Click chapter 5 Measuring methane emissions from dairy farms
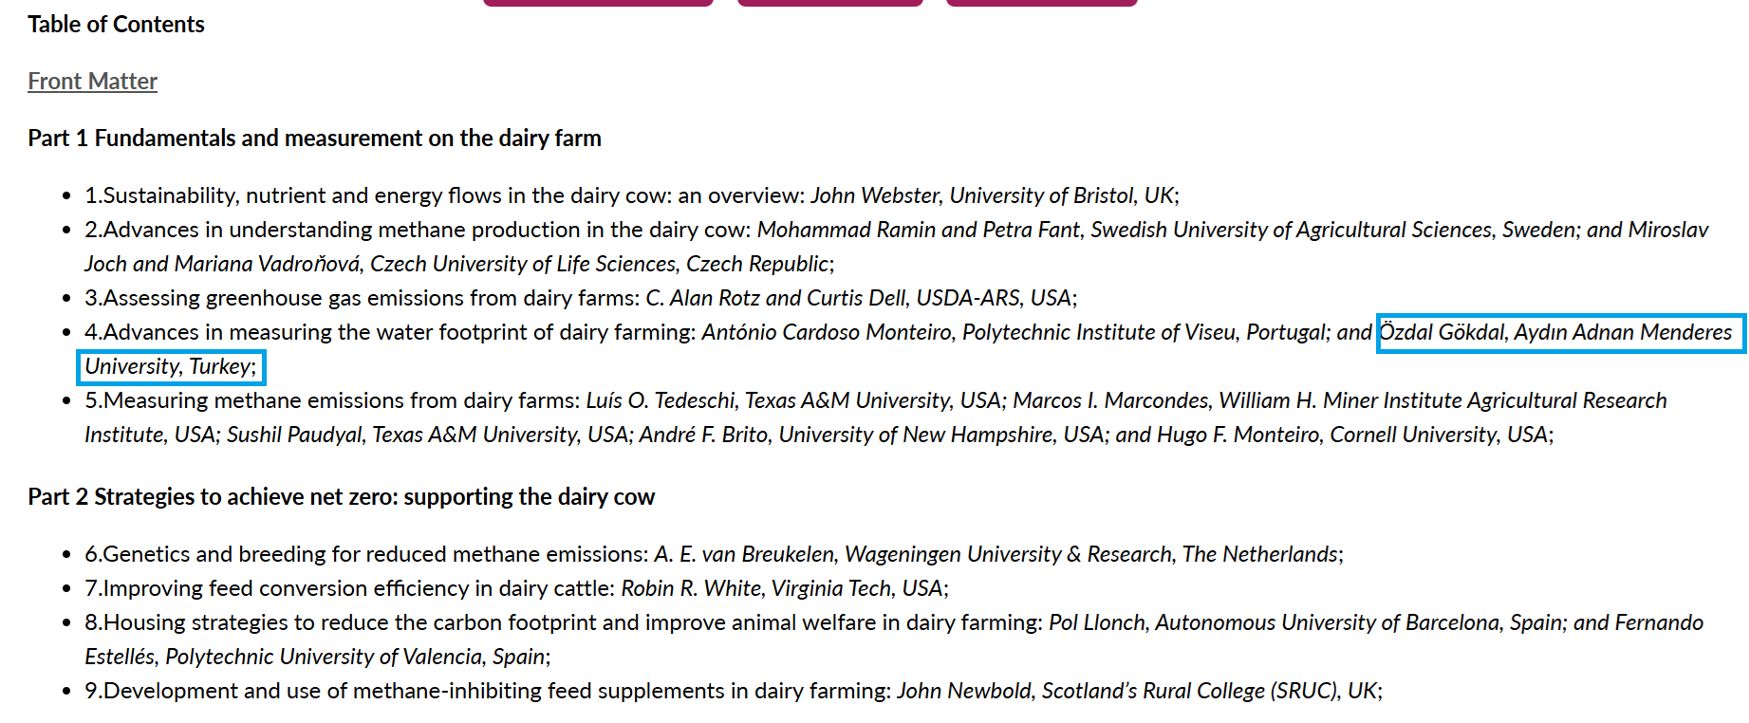The image size is (1749, 723). click(331, 400)
